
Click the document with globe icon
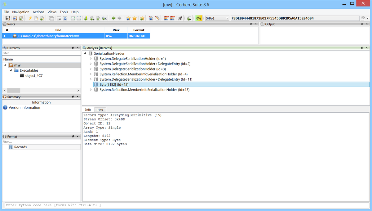point(151,18)
